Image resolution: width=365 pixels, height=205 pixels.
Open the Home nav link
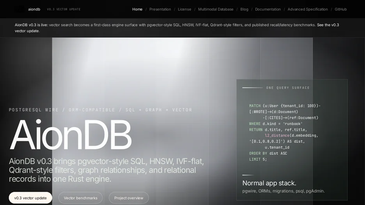[137, 9]
